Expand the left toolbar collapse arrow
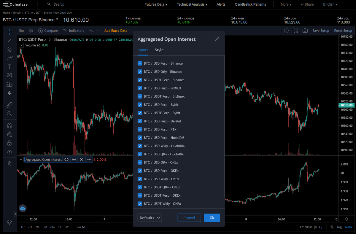The width and height of the screenshot is (356, 234). [15, 214]
